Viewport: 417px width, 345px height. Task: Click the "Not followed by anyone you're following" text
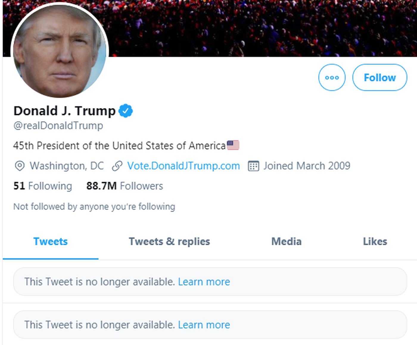coord(94,206)
